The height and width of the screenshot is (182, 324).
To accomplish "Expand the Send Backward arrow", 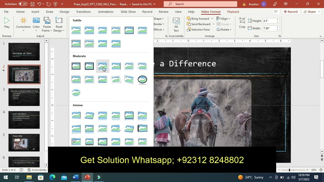I will [213, 24].
